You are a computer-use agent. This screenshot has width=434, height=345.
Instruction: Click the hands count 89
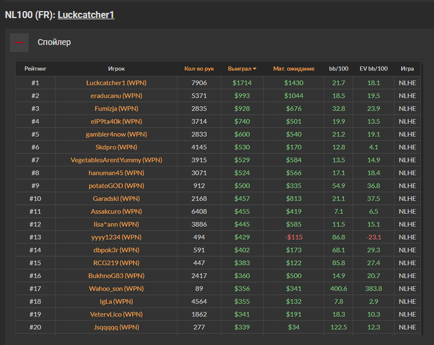pyautogui.click(x=199, y=289)
